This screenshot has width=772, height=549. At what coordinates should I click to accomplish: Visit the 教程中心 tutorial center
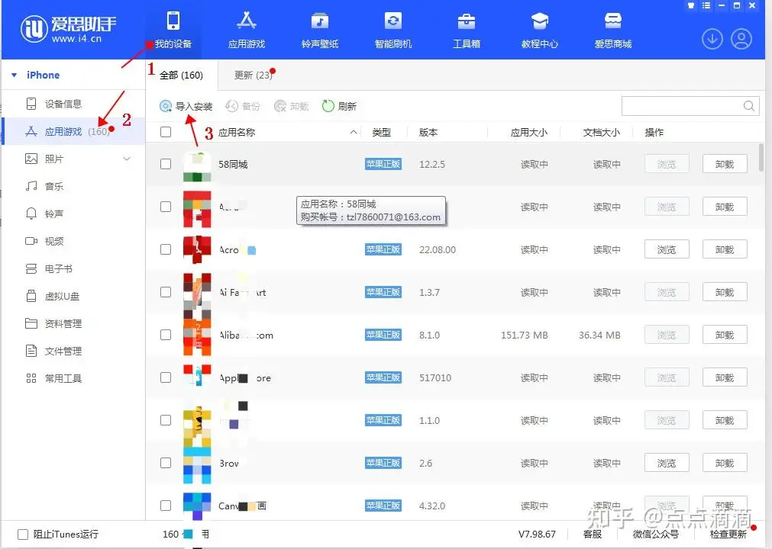click(x=540, y=30)
